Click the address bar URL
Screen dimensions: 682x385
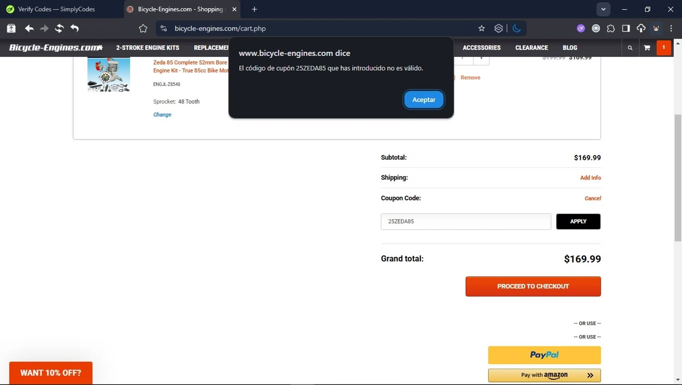click(x=220, y=28)
